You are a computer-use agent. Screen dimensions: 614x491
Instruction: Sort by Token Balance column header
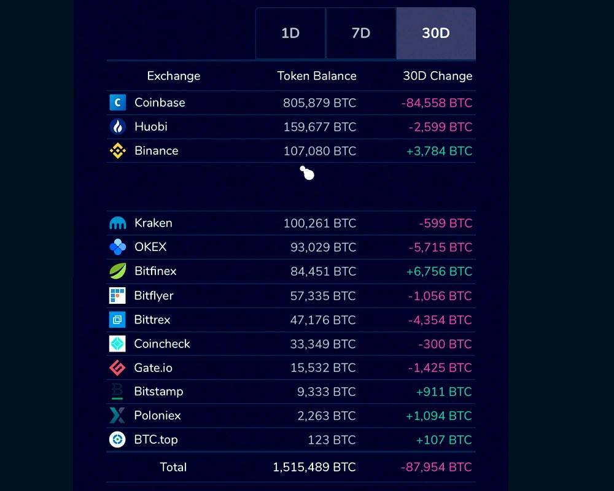click(317, 76)
